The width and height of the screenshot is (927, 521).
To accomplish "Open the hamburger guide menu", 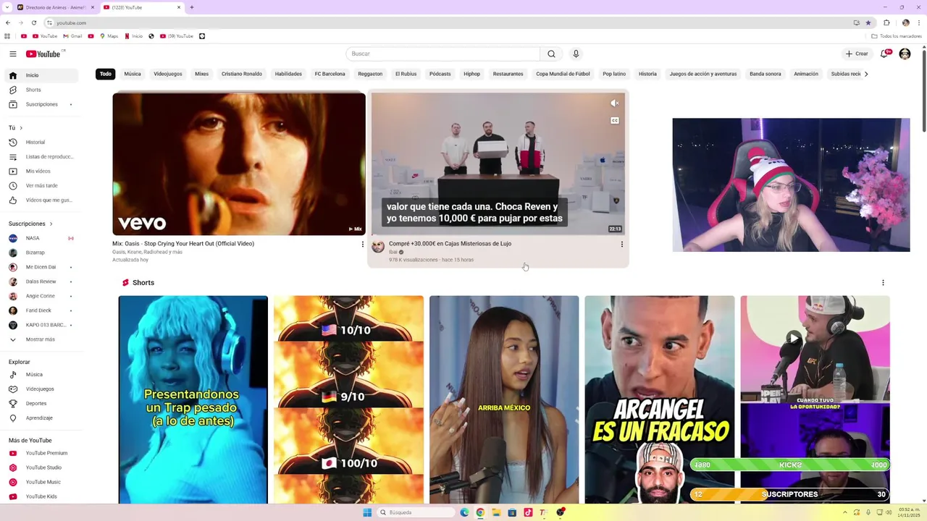I will pos(13,54).
